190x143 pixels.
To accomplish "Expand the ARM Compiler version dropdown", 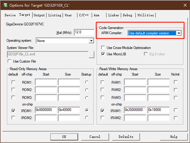I will [179, 33].
